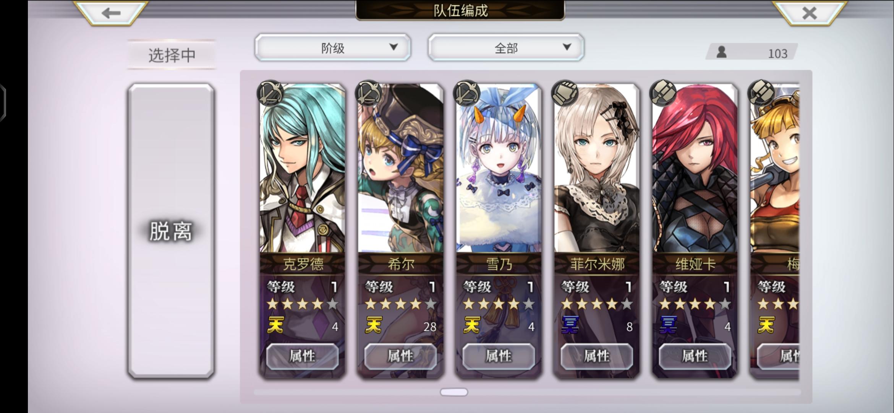Open 属性 for 雪乃
Viewport: 894px width, 413px height.
click(499, 356)
